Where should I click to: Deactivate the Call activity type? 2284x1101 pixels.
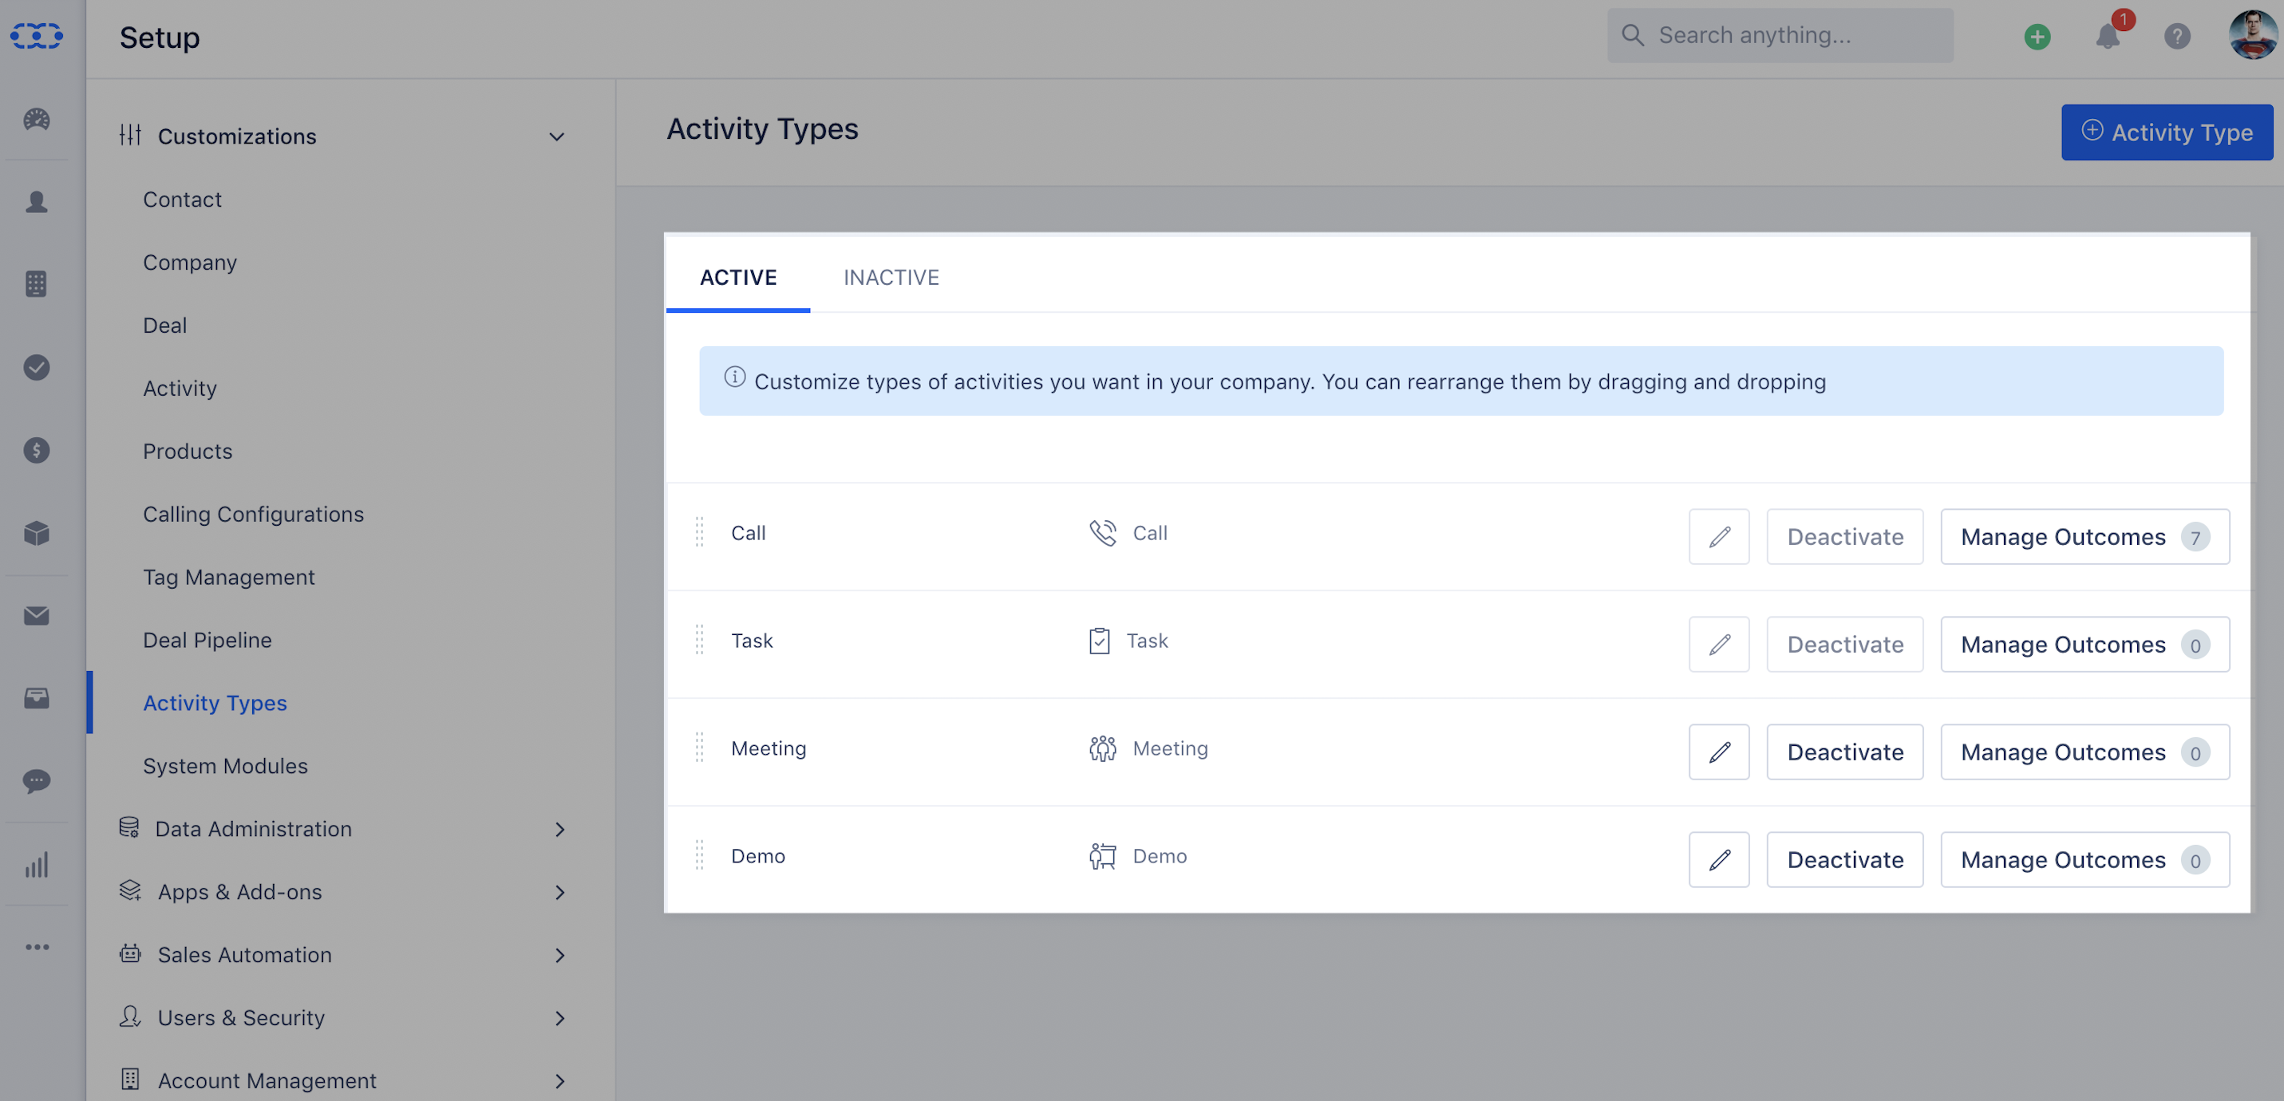1845,536
